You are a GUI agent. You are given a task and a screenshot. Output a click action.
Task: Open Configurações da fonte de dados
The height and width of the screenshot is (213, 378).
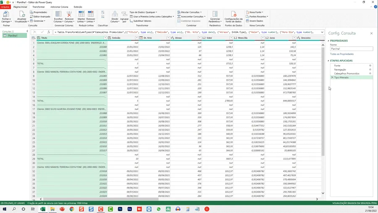pos(234,16)
